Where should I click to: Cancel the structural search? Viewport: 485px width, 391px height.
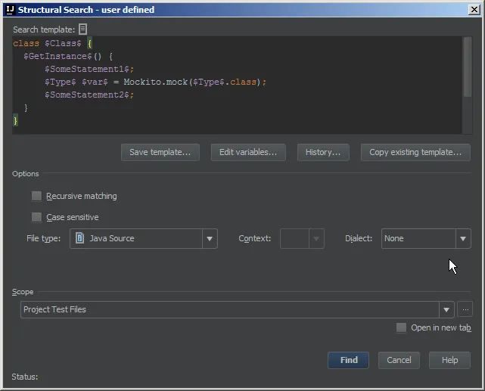pos(399,360)
